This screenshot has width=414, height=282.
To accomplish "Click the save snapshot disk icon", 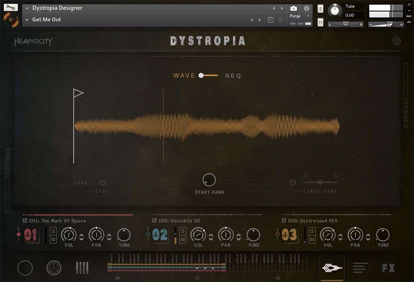I will coord(270,20).
